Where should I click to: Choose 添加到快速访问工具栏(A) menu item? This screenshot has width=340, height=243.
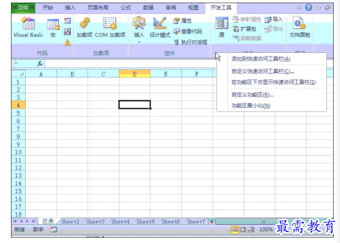click(x=271, y=59)
